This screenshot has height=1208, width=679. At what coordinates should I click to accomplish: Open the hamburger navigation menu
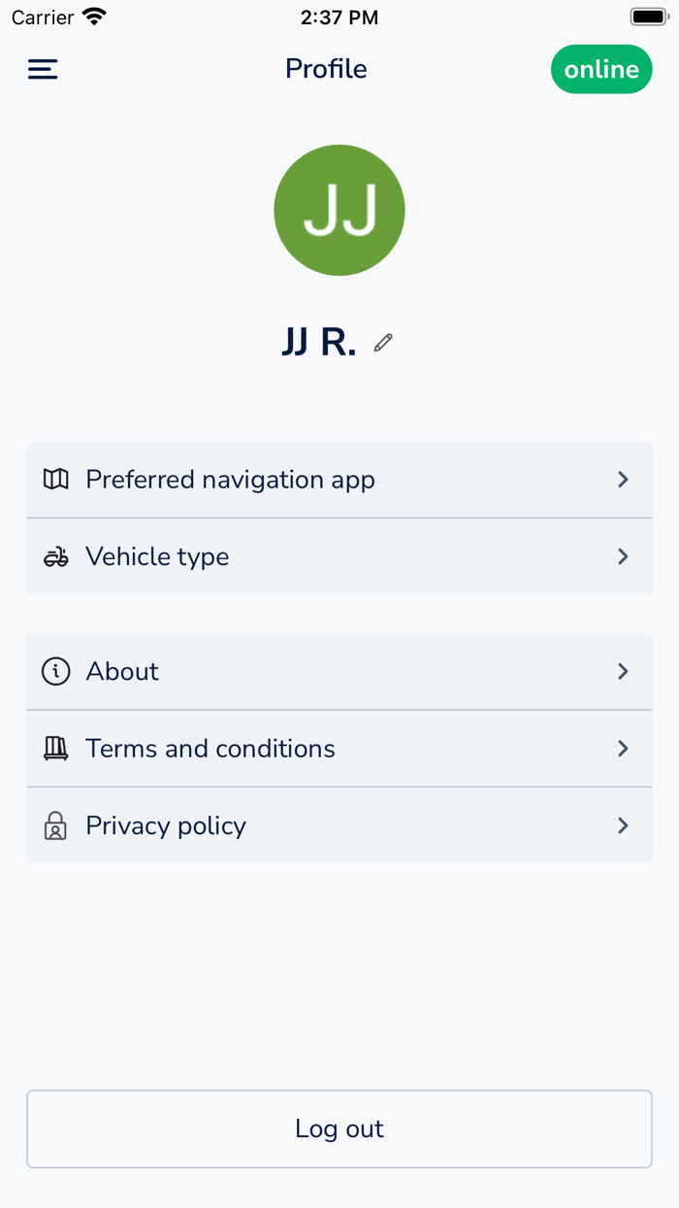(x=42, y=69)
